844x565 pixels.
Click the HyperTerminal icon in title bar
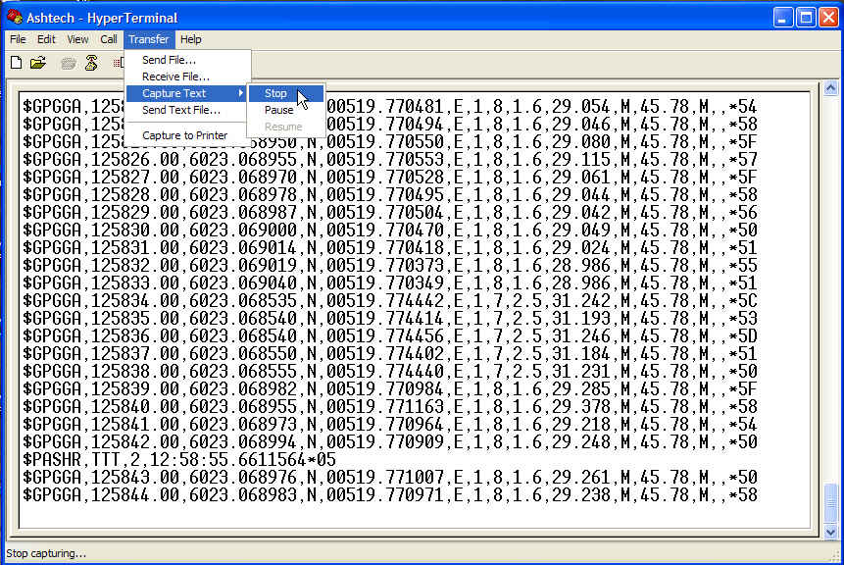point(15,17)
